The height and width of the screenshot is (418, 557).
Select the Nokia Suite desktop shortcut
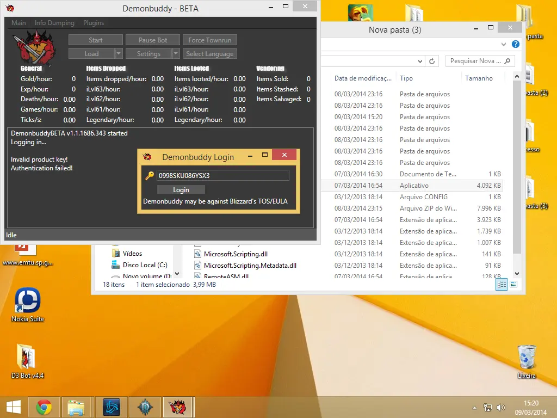point(28,305)
